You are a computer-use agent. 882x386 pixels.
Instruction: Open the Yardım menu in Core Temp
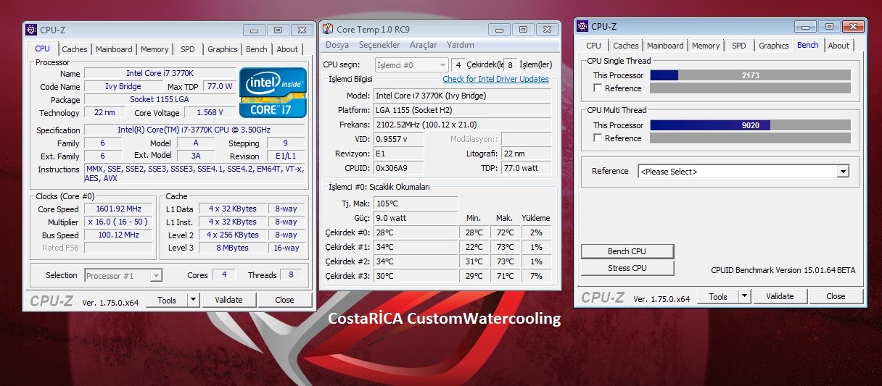[x=461, y=45]
